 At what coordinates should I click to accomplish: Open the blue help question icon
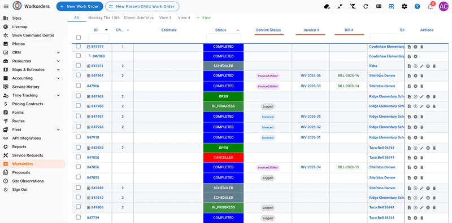tap(417, 6)
